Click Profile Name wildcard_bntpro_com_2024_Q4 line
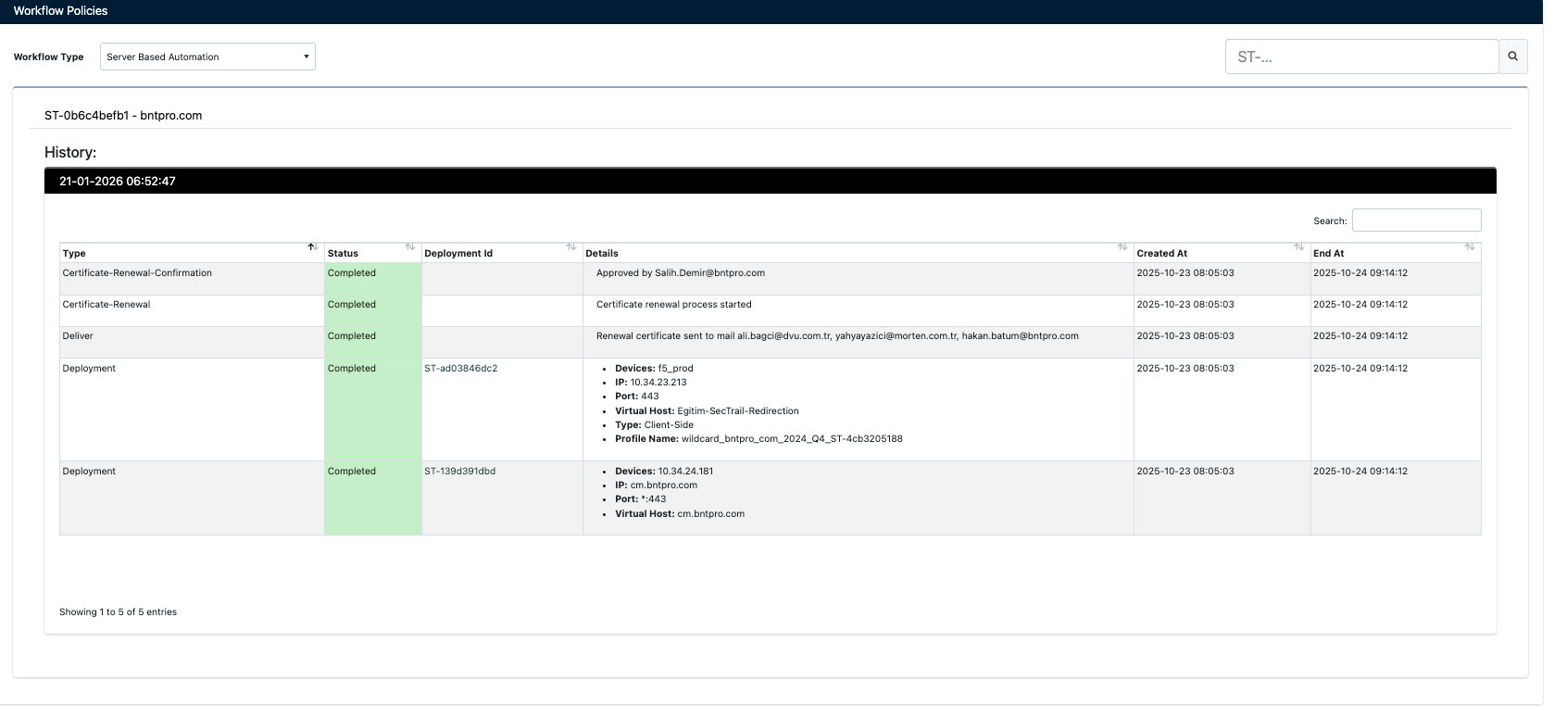 pos(758,438)
